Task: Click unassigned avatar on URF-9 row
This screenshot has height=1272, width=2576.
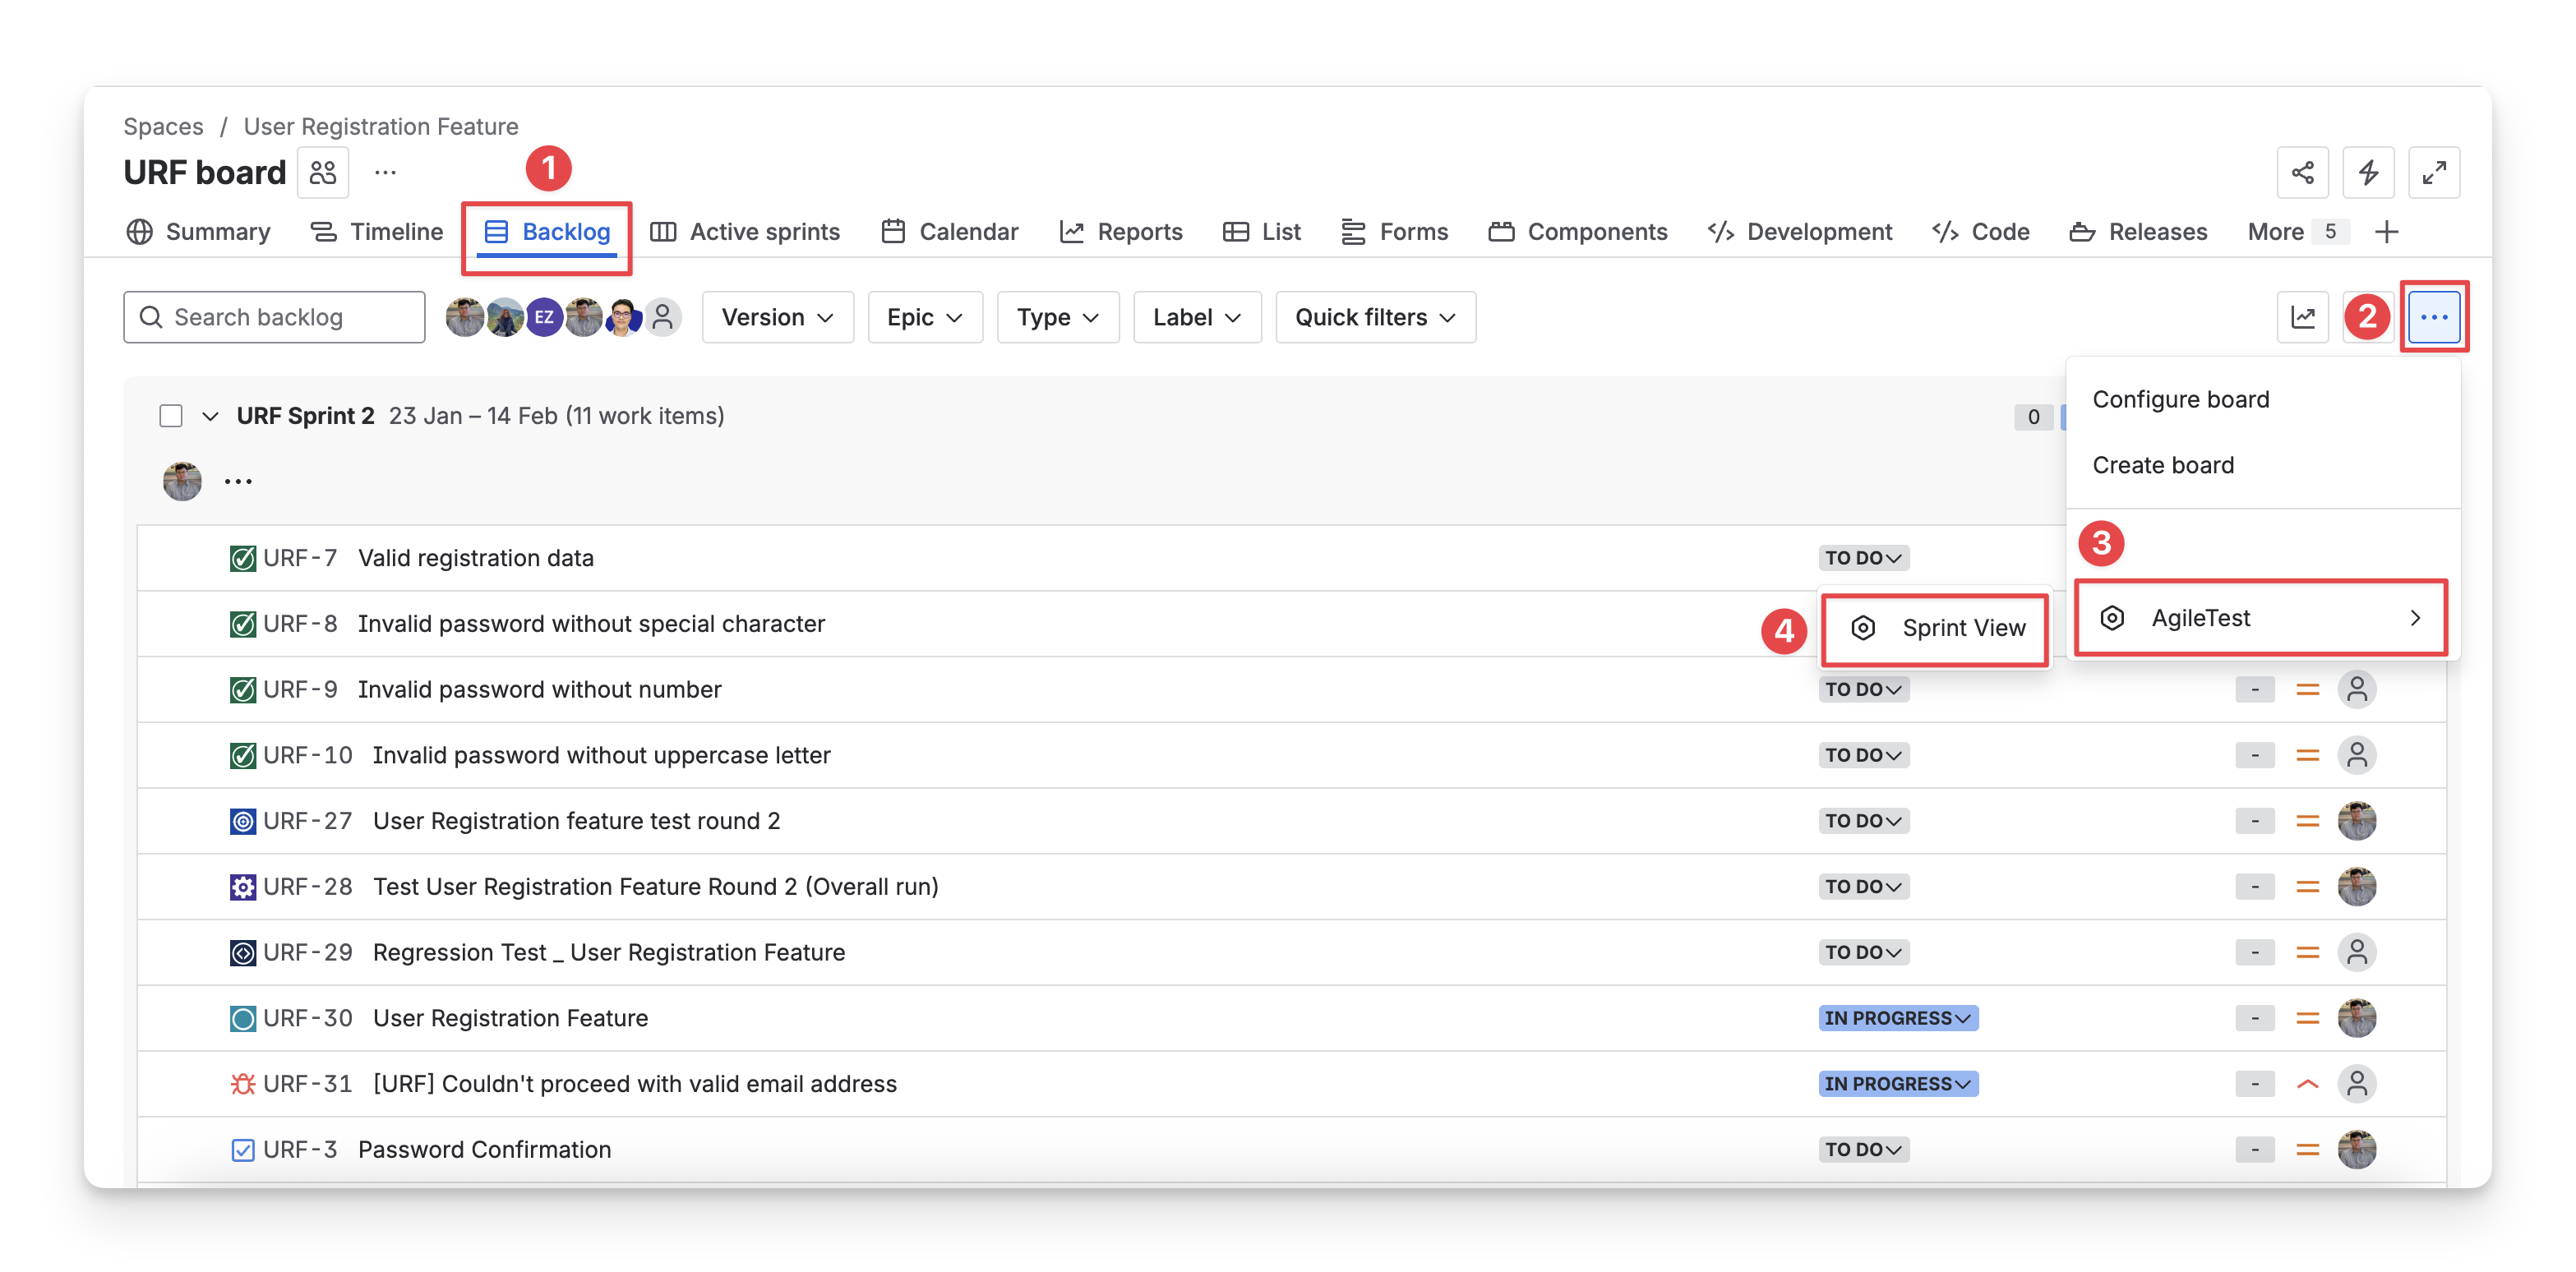Action: [2356, 690]
